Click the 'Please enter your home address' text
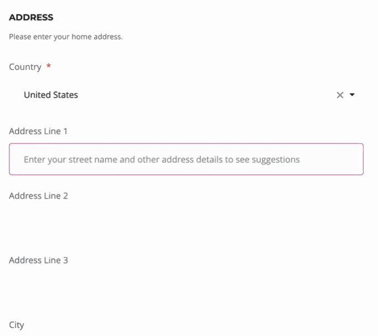378x336 pixels. 66,37
